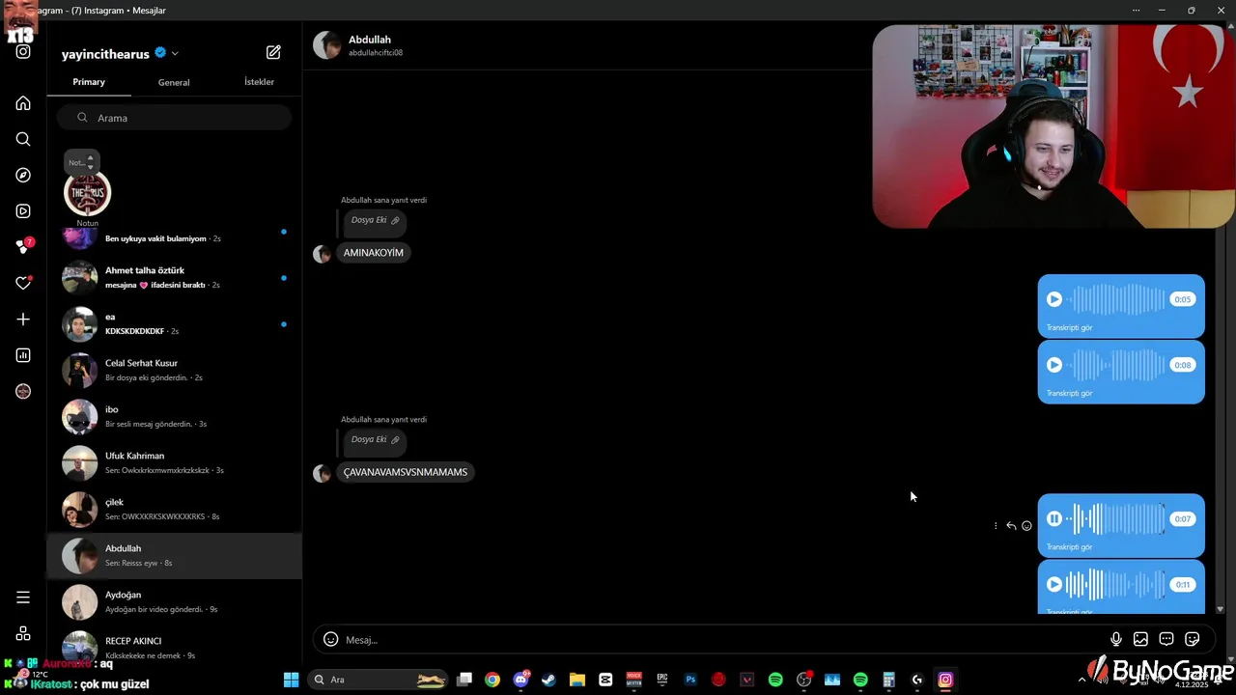Open the çilek conversation
The width and height of the screenshot is (1236, 695).
click(x=175, y=509)
